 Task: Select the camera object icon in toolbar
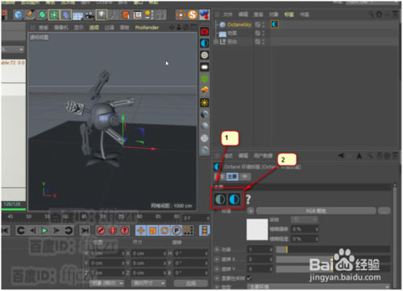[89, 15]
